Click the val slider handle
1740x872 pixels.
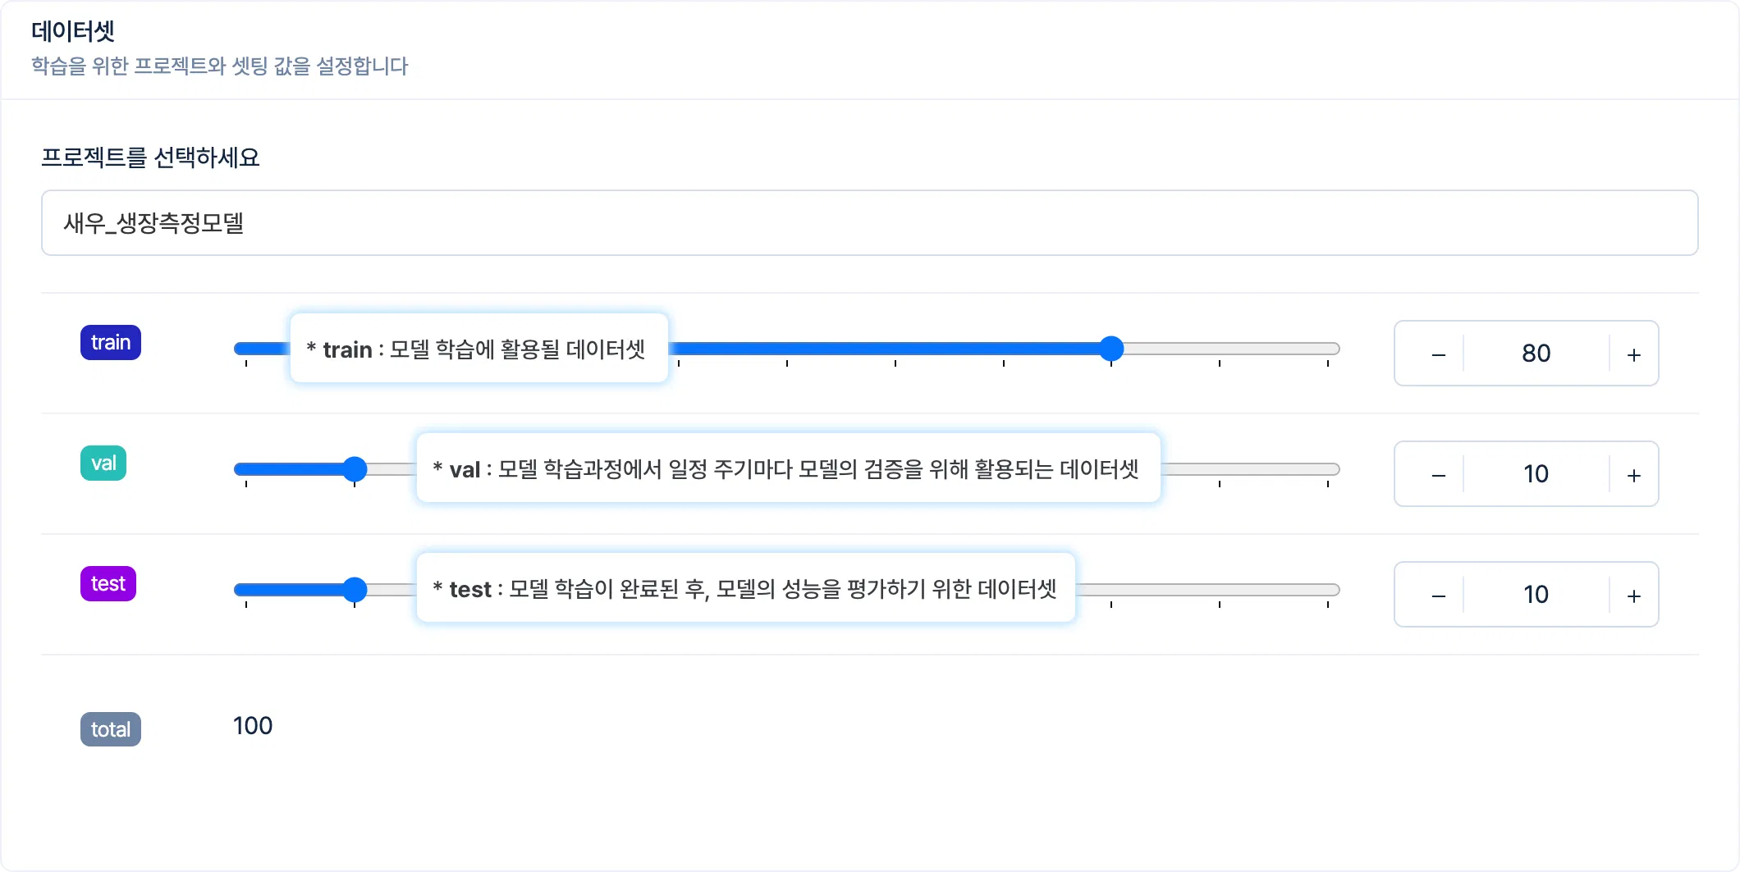355,469
